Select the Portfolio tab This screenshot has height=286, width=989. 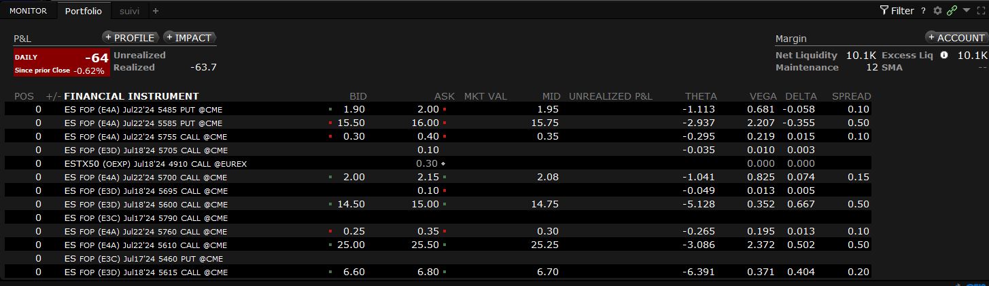tap(84, 11)
